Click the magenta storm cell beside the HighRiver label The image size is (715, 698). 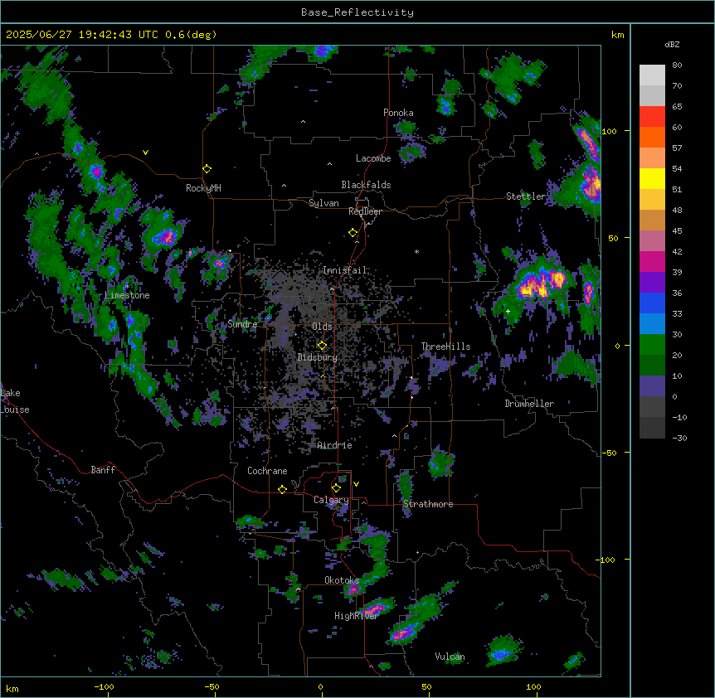pyautogui.click(x=375, y=608)
